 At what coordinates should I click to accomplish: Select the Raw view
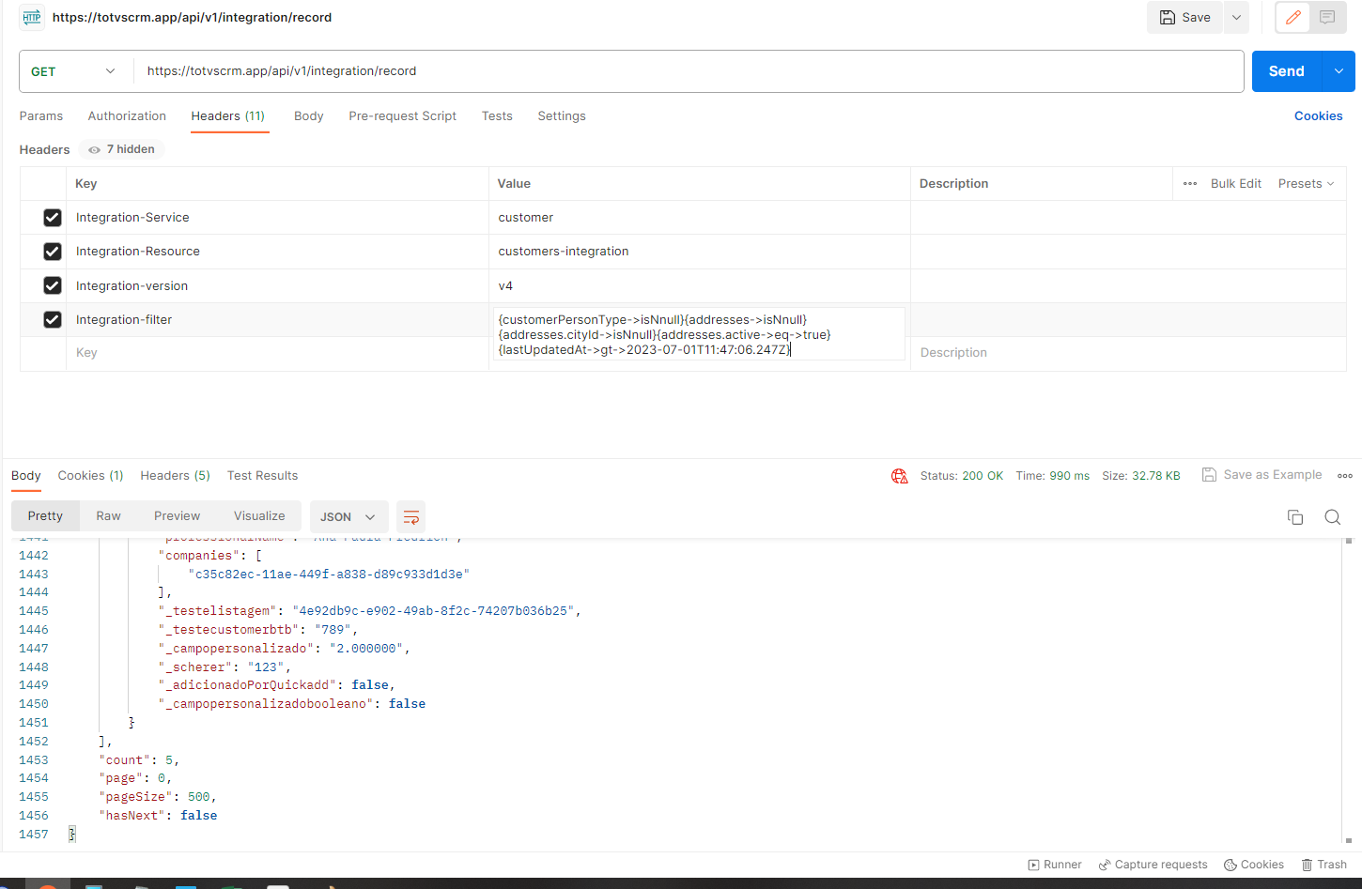(109, 516)
